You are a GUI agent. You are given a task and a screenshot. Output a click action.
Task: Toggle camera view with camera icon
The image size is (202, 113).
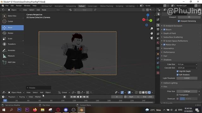[x=152, y=38]
